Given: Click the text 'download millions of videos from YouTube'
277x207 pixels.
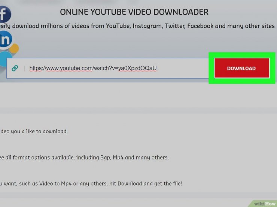Looking at the screenshot, I should (71, 26).
